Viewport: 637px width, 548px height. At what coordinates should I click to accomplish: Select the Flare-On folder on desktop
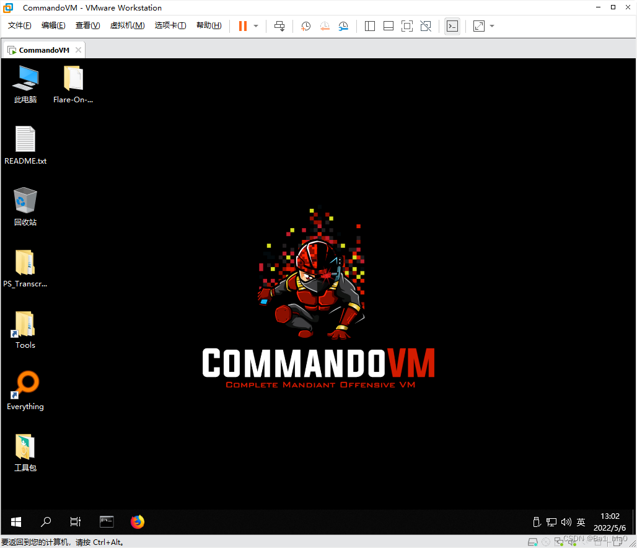point(73,84)
